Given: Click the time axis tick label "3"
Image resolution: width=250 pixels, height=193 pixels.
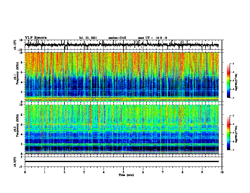Looking at the screenshot, I should point(84,172).
